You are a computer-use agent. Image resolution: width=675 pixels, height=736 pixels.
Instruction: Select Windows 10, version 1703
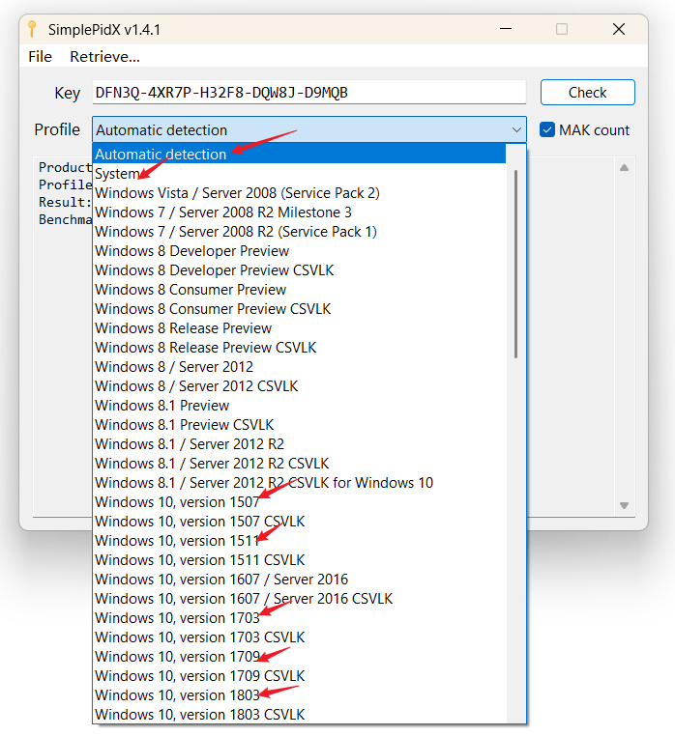(299, 617)
